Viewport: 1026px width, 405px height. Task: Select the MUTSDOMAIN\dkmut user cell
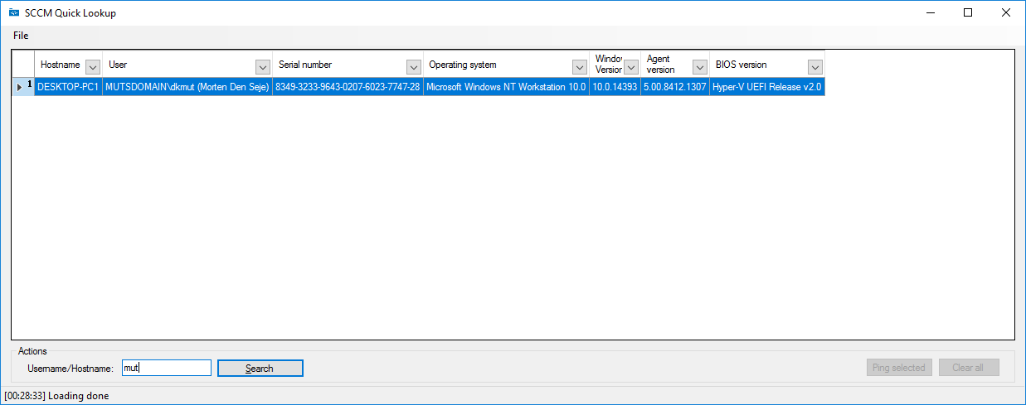(187, 87)
